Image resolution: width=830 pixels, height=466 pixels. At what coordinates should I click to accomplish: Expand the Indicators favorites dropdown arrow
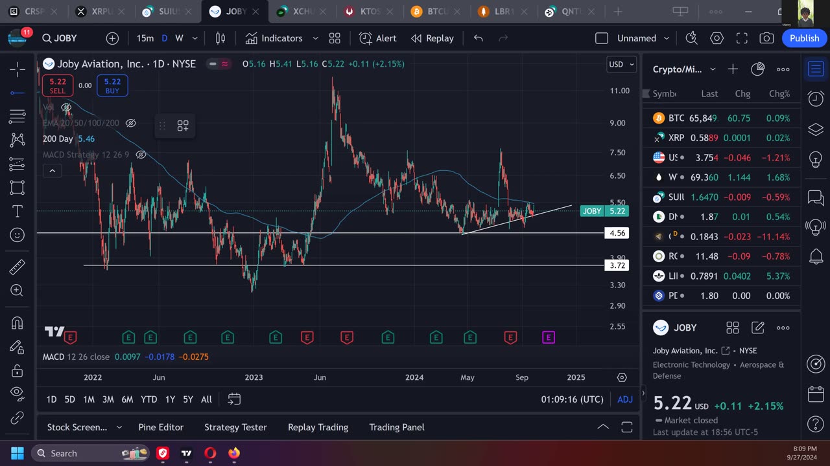point(315,38)
